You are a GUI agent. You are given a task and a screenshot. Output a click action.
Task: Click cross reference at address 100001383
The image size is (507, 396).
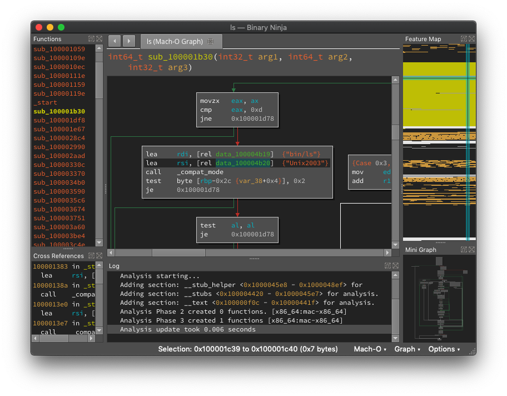(x=51, y=267)
